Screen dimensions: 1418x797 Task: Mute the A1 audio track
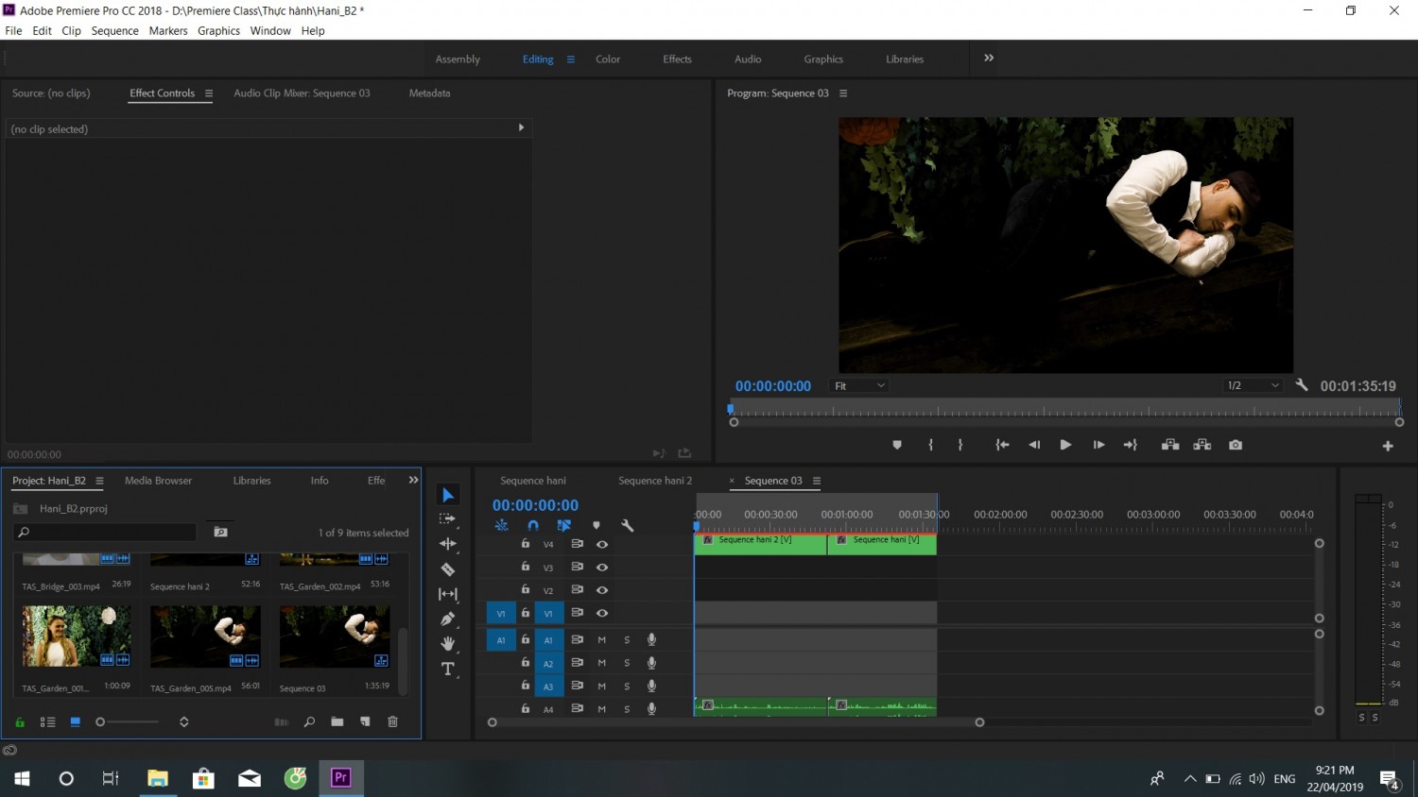point(602,639)
